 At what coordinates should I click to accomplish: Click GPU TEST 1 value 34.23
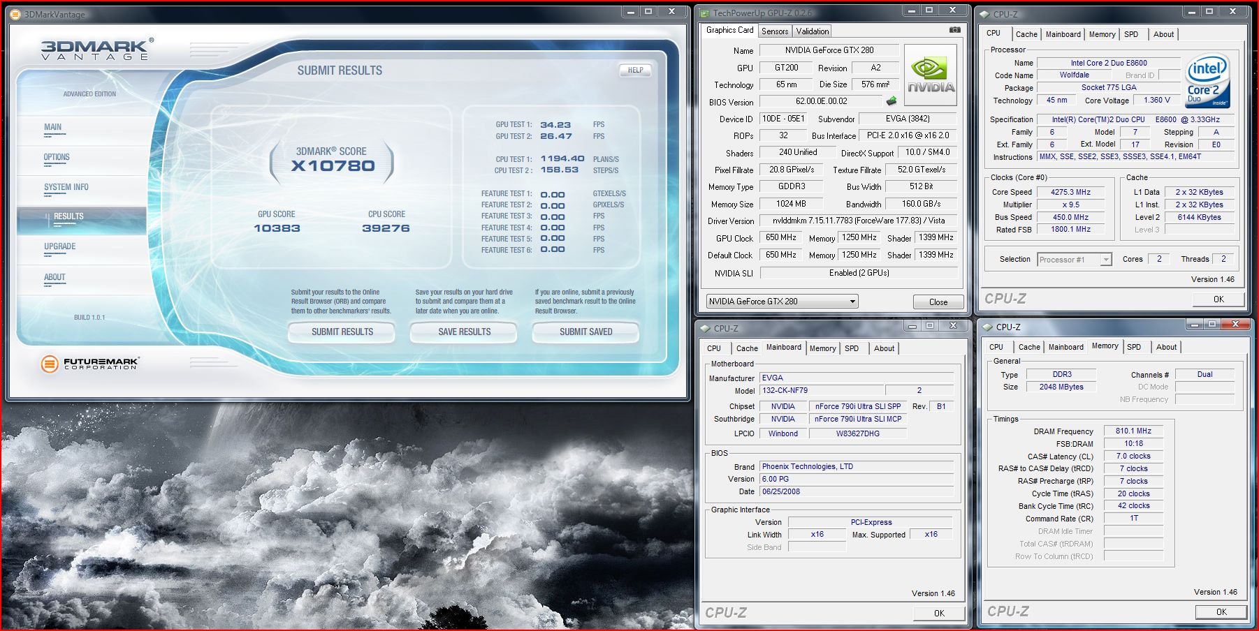555,125
